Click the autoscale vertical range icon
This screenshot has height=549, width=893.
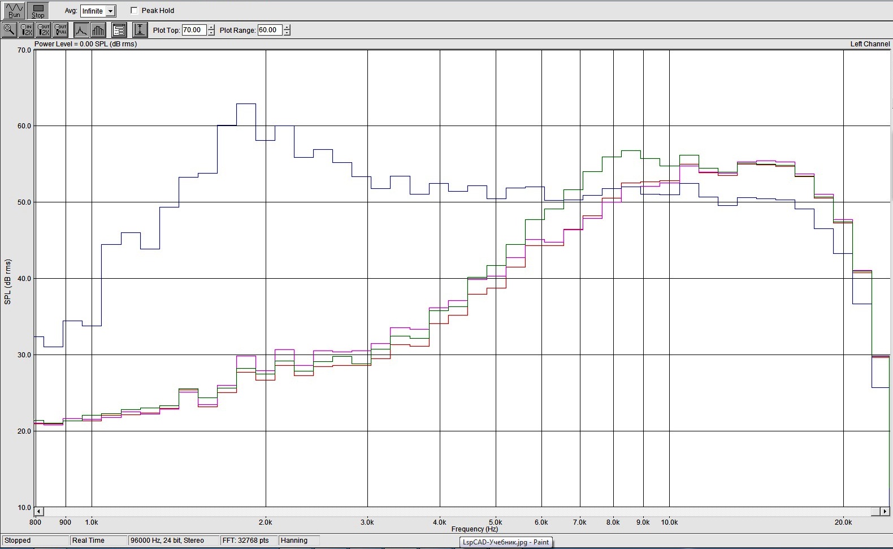(140, 29)
